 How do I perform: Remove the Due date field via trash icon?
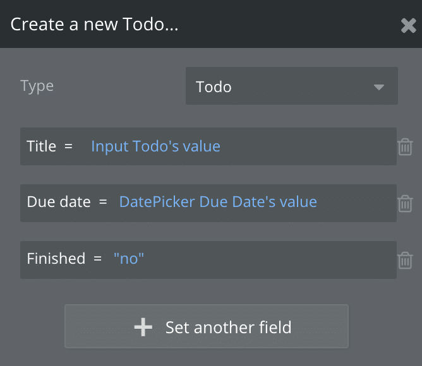(x=405, y=203)
